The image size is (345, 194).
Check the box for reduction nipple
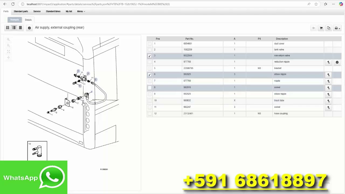pos(150,62)
